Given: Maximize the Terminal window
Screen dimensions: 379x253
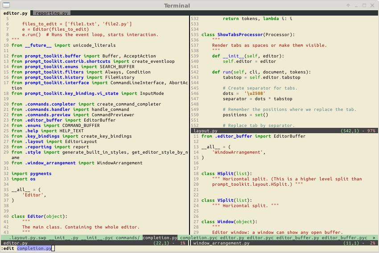Looking at the screenshot, I should pos(364,5).
